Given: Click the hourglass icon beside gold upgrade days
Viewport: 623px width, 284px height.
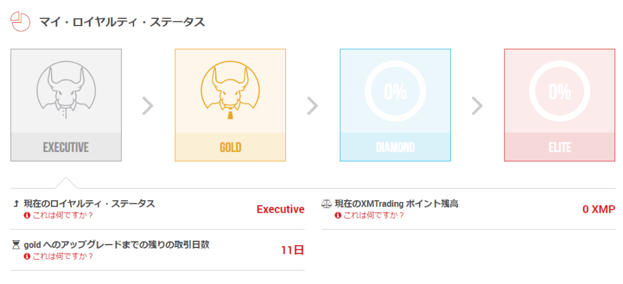Looking at the screenshot, I should (x=16, y=245).
